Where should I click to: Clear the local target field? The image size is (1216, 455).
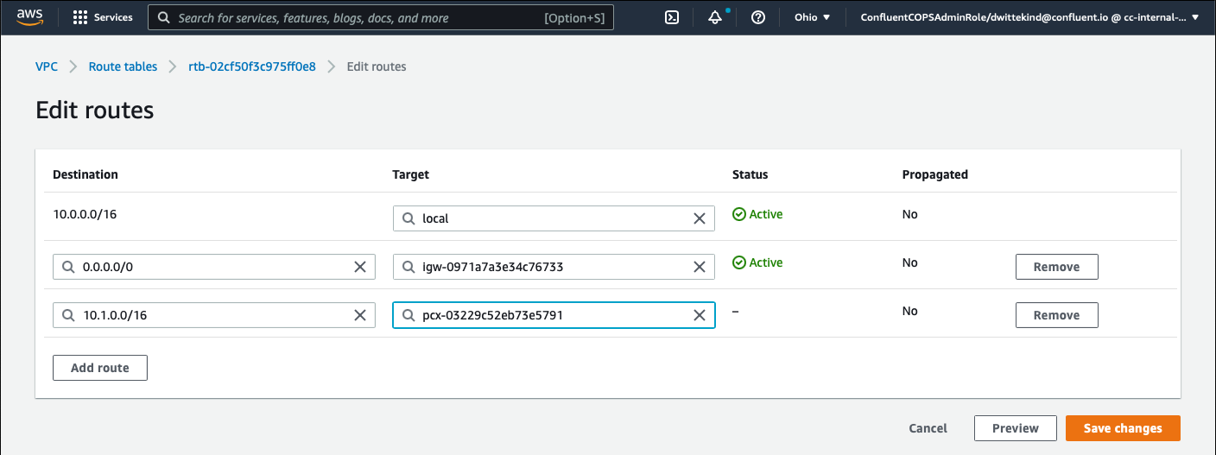point(700,218)
